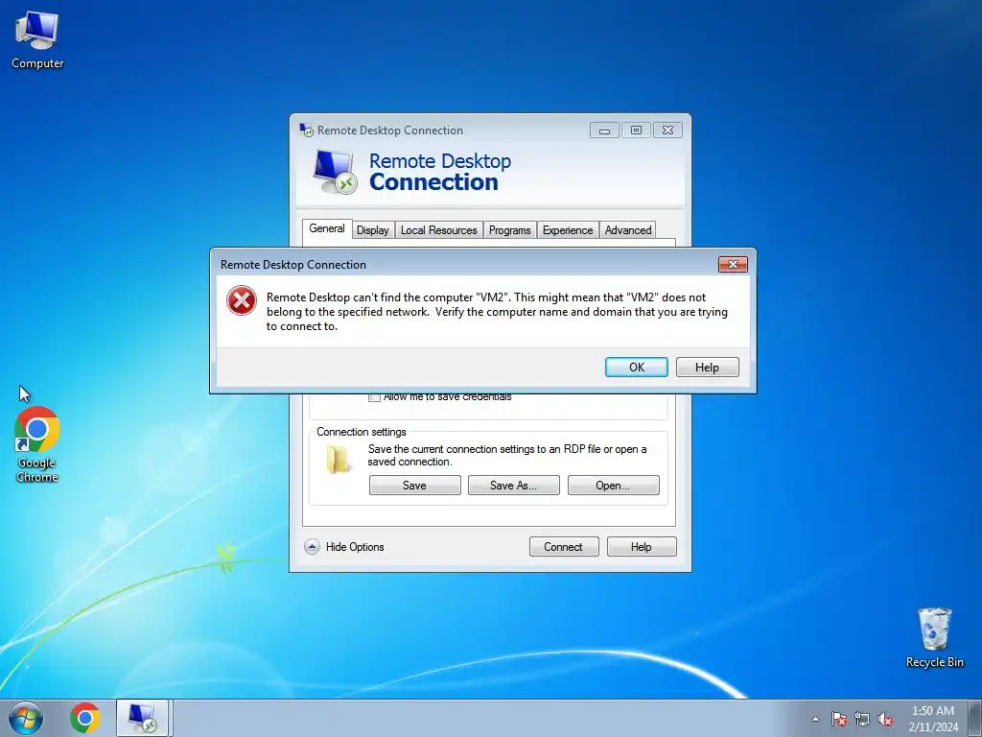This screenshot has height=737, width=982.
Task: Open the Action Center flag icon
Action: click(x=838, y=719)
